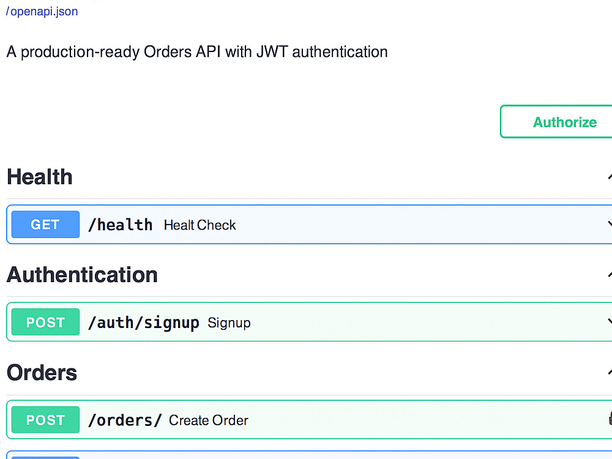Collapse the Authentication section heading

pyautogui.click(x=82, y=275)
